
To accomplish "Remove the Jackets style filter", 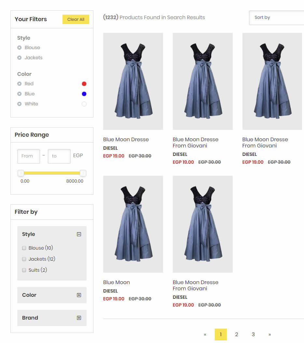I will (x=20, y=58).
